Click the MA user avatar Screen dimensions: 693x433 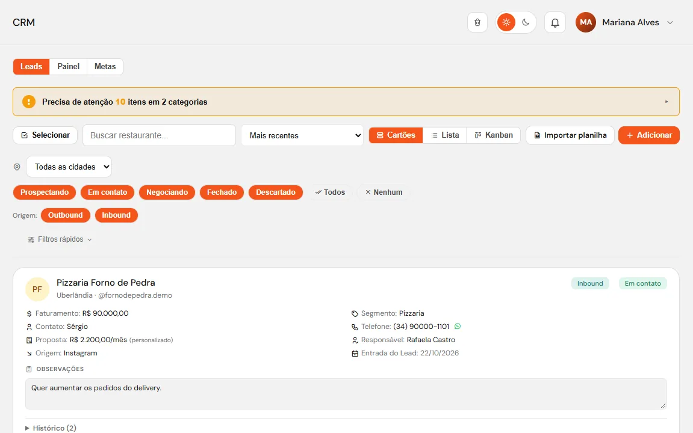click(x=586, y=22)
